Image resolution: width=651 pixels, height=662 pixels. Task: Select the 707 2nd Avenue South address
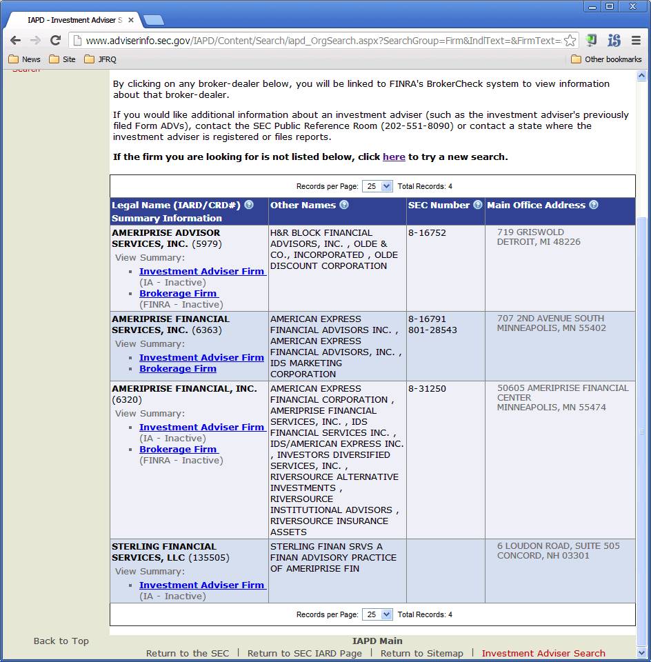click(552, 323)
